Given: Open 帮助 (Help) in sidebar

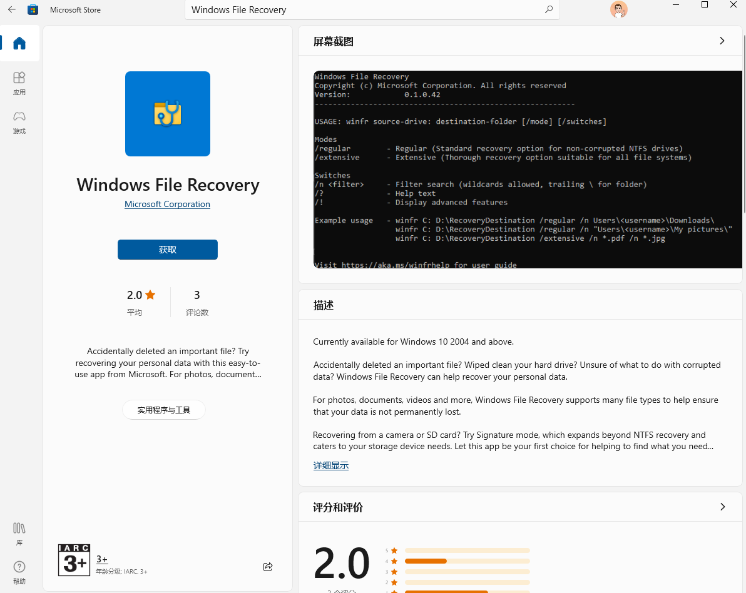Looking at the screenshot, I should click(x=19, y=572).
